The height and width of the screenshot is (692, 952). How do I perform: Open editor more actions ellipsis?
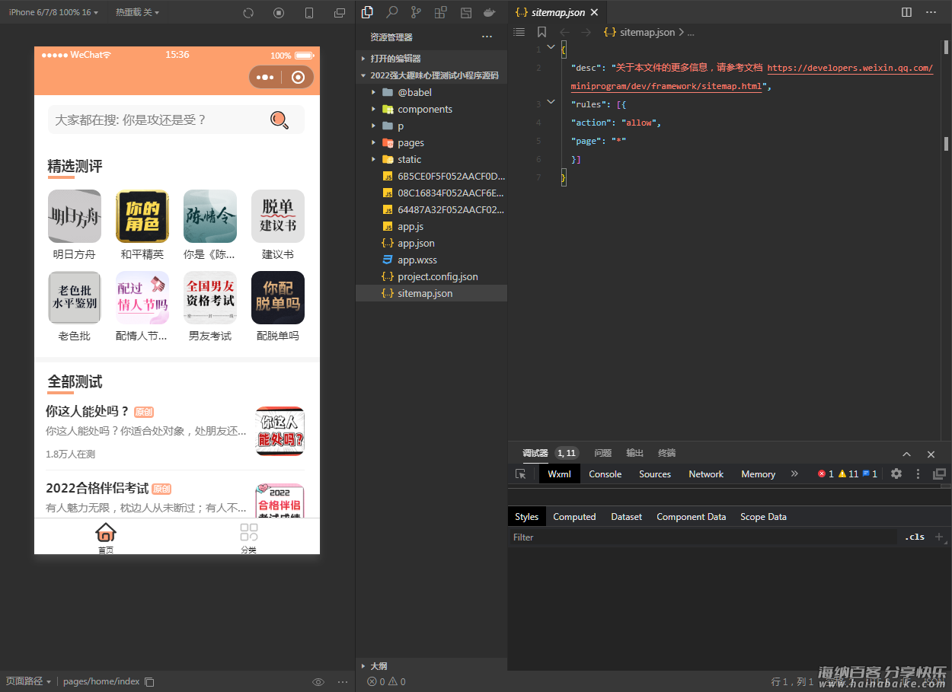click(931, 12)
